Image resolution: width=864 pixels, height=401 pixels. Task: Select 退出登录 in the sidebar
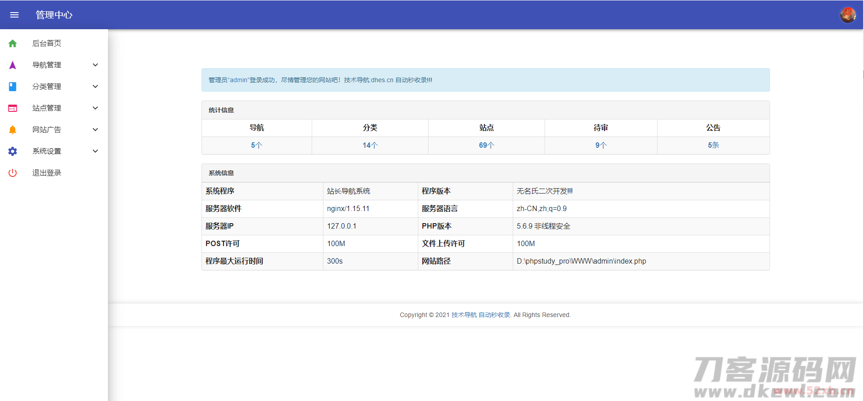(x=47, y=173)
